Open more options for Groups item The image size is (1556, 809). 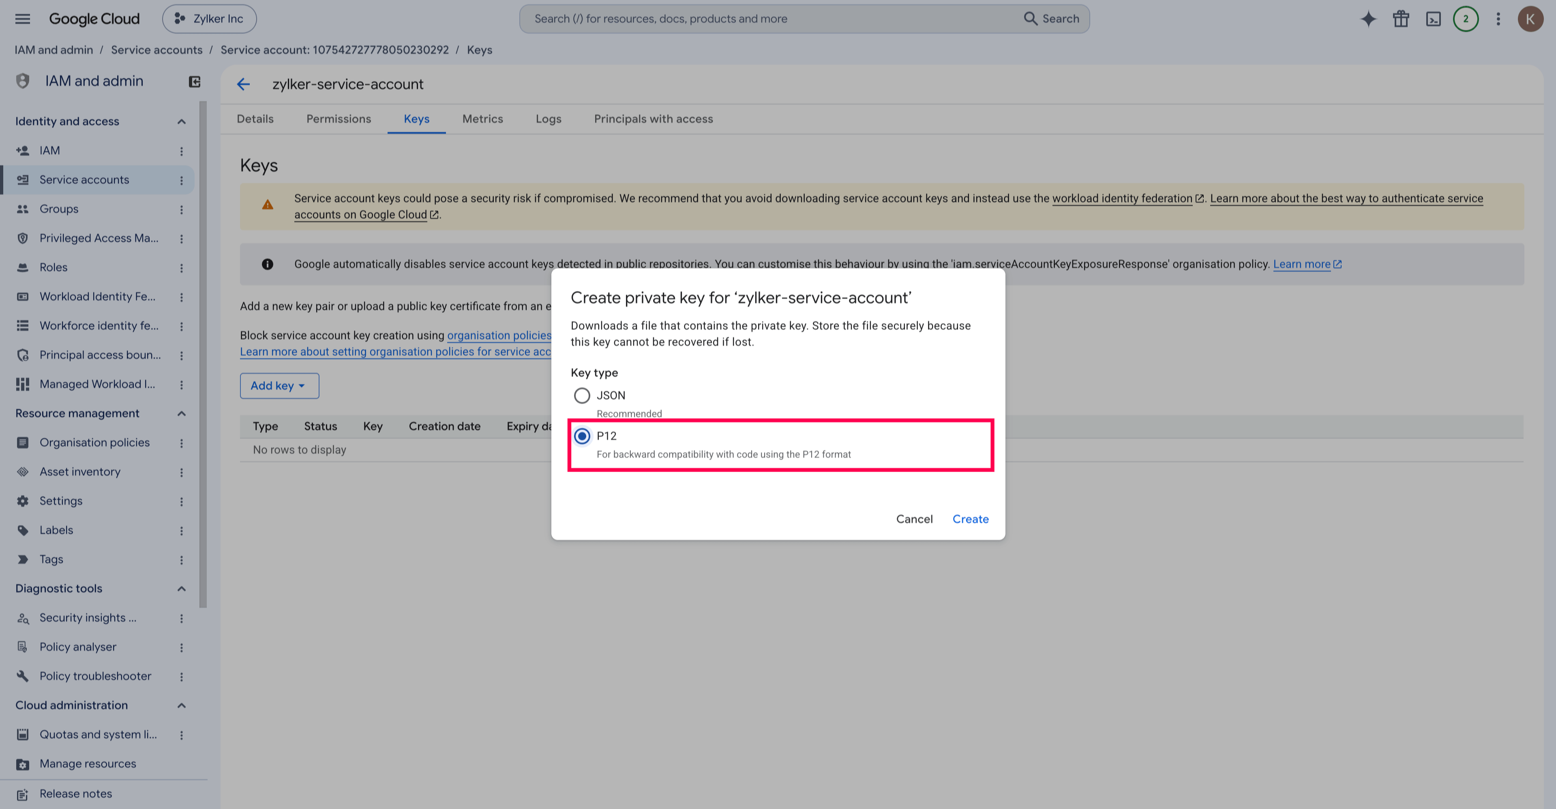pyautogui.click(x=181, y=209)
